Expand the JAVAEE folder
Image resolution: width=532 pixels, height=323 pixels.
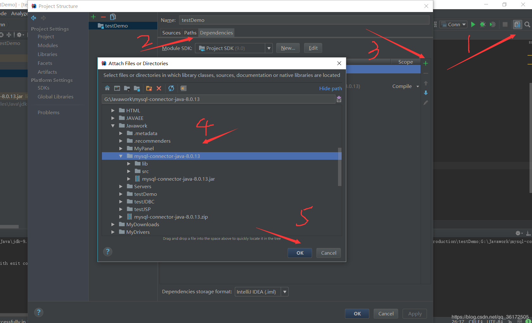pos(113,118)
